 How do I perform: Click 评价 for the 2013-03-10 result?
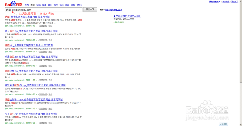pos(50,26)
